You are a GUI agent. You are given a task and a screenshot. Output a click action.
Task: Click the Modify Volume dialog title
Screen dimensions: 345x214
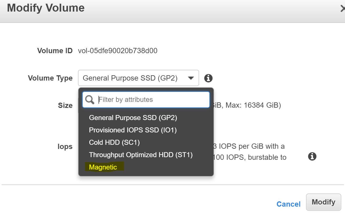46,8
